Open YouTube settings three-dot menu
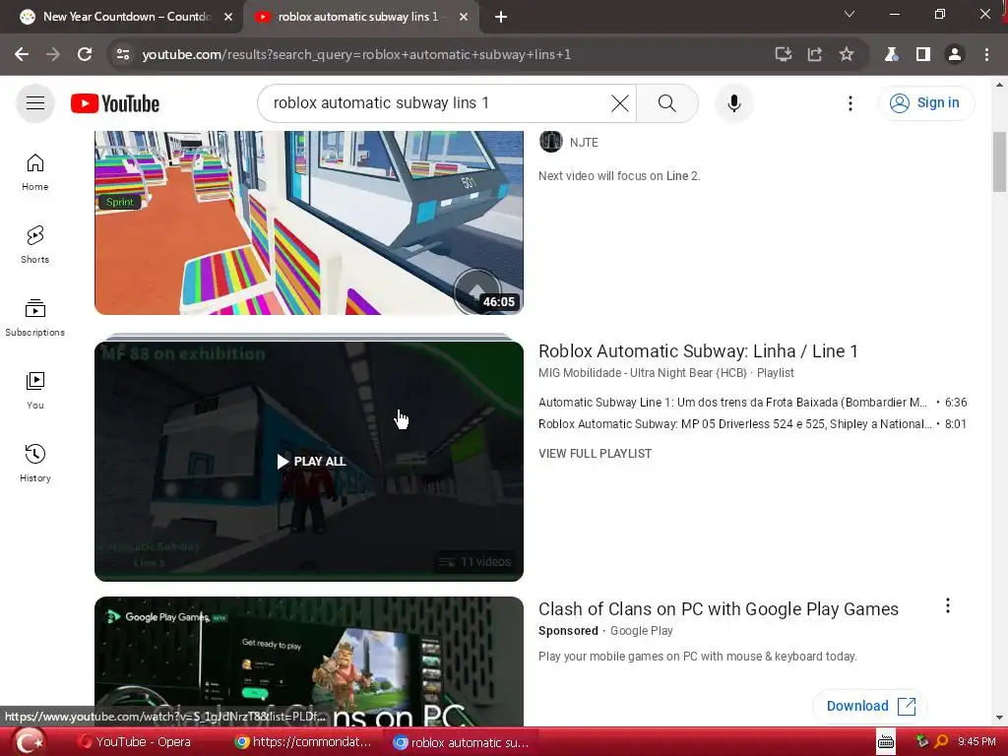Viewport: 1008px width, 756px height. coord(850,103)
